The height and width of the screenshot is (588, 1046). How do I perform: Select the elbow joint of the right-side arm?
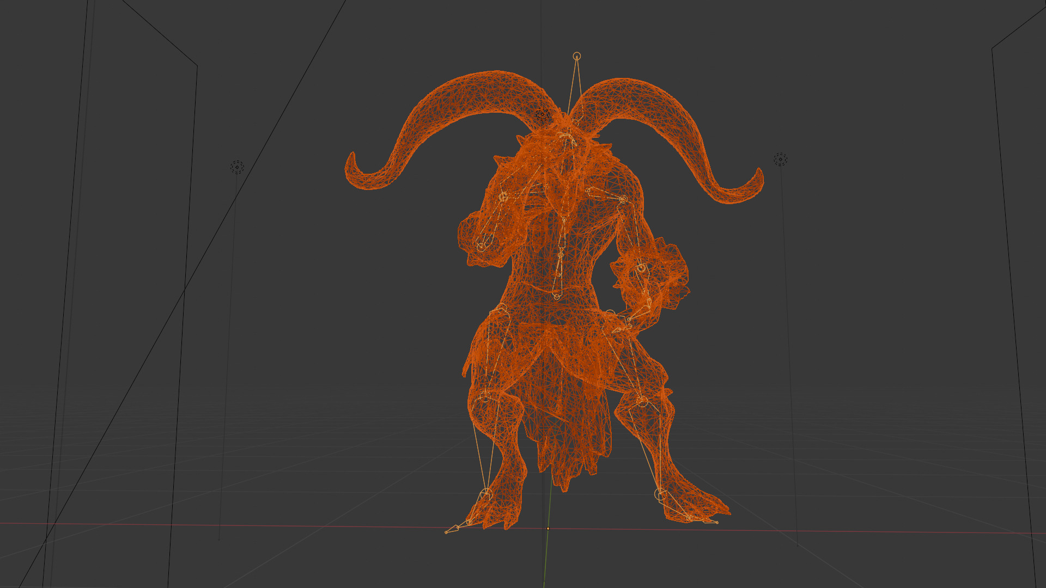[641, 268]
